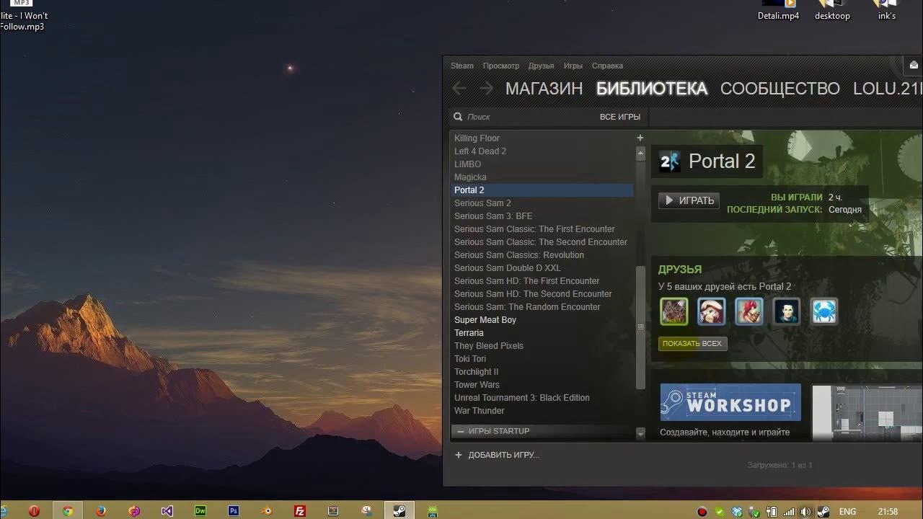Switch to the СООБЩЕСТВО tab
The height and width of the screenshot is (519, 923).
click(x=780, y=89)
